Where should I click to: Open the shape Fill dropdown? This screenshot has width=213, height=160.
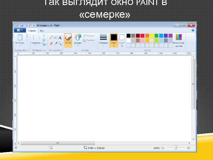89,40
